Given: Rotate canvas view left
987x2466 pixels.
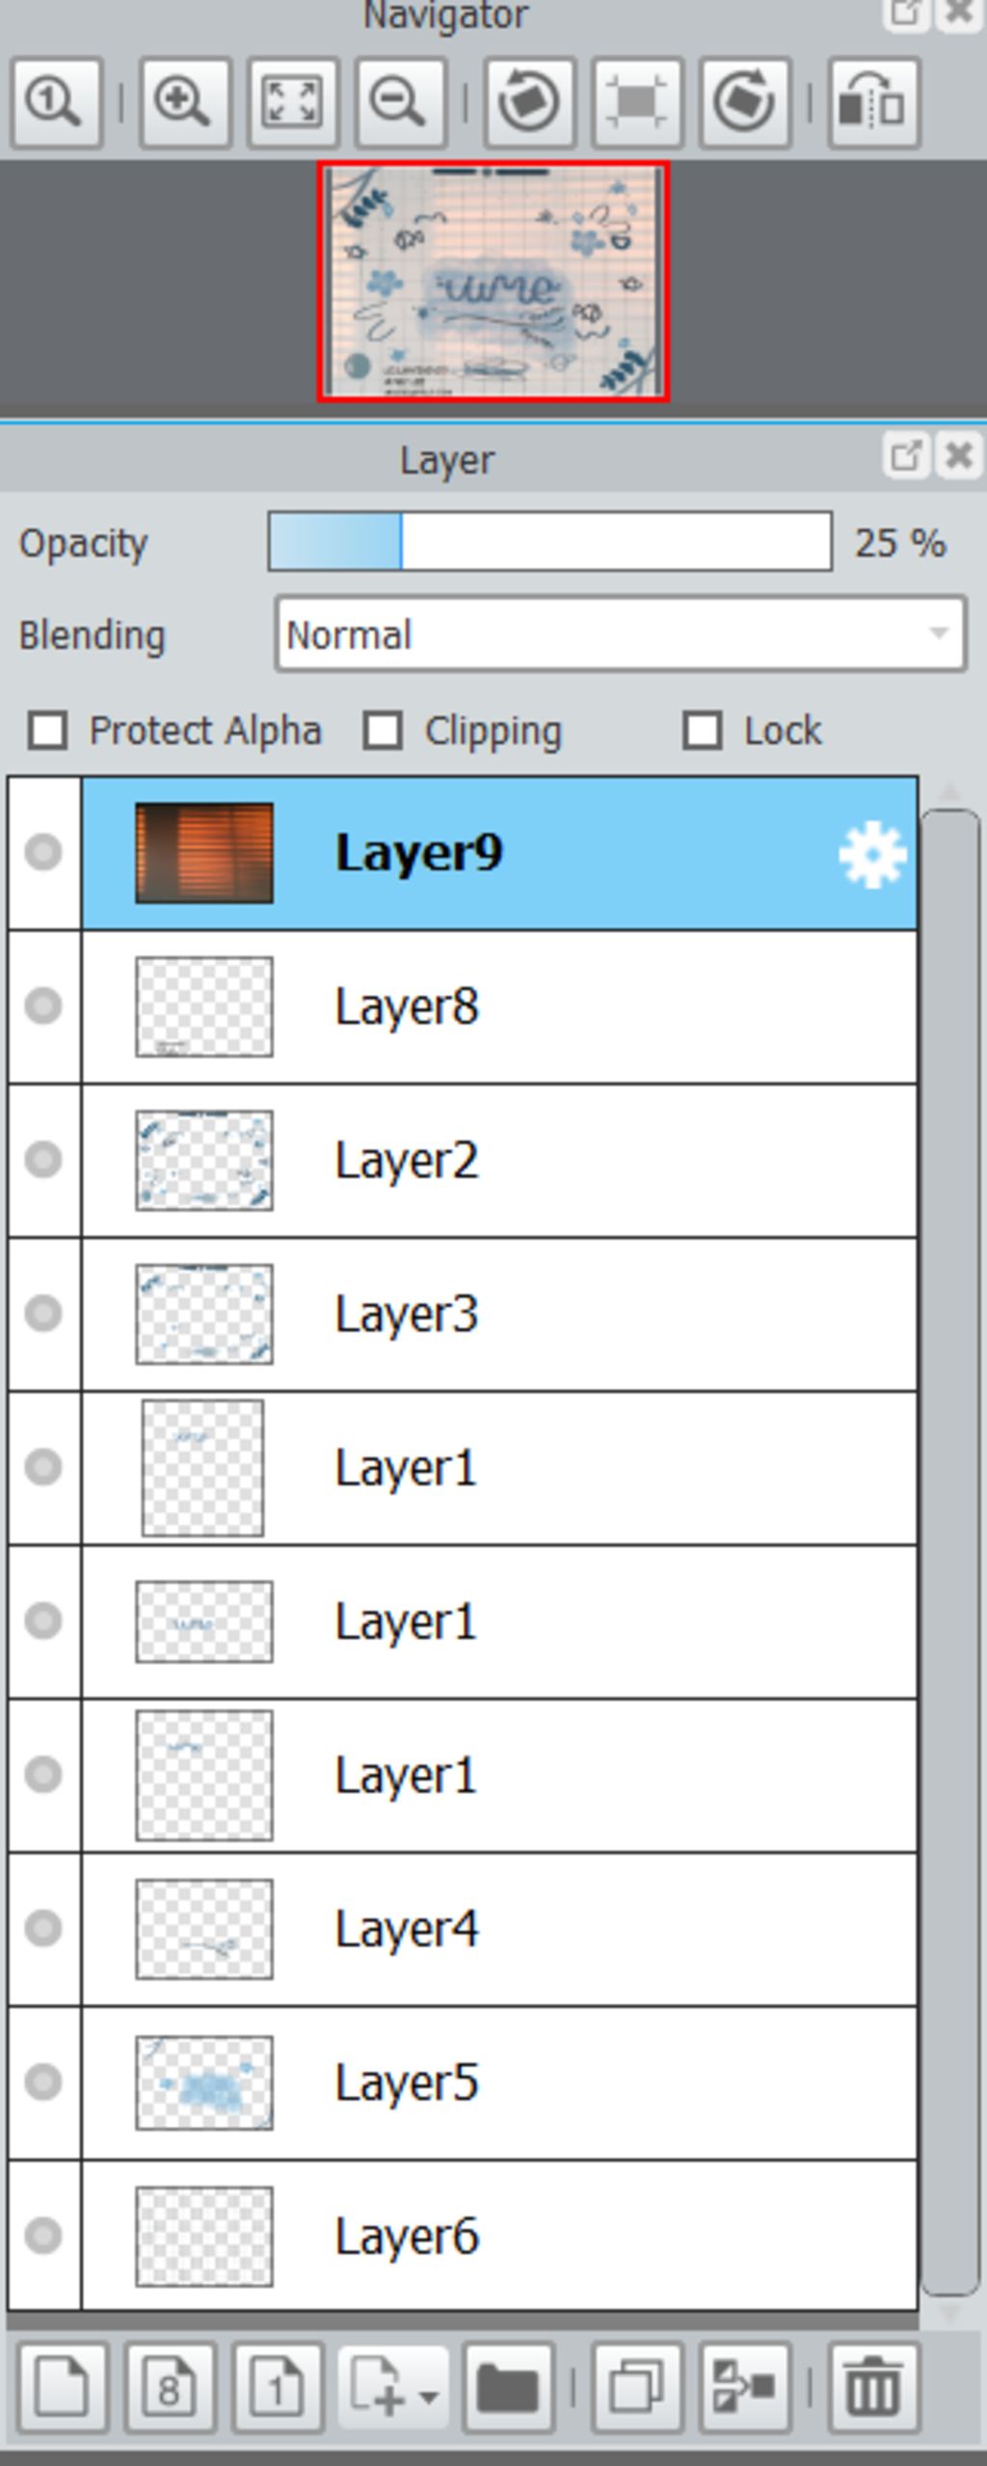Looking at the screenshot, I should pyautogui.click(x=530, y=102).
